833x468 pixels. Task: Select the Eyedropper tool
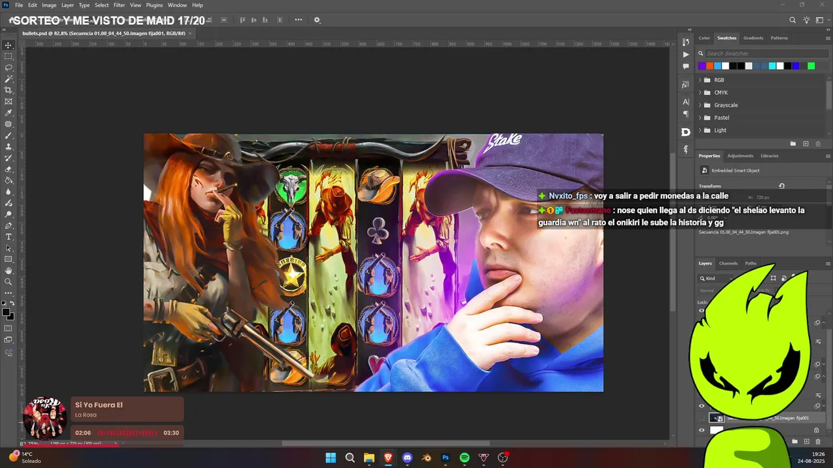8,113
